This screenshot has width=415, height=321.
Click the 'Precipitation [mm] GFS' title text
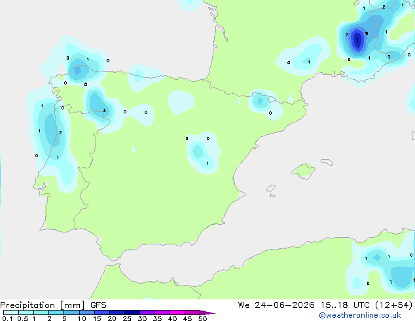(53, 305)
